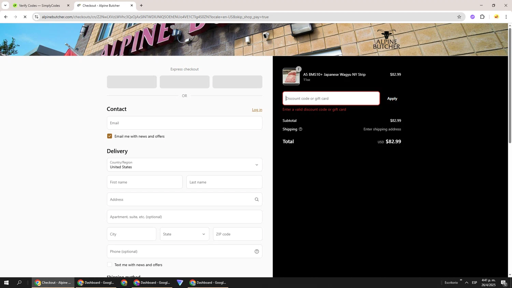The image size is (512, 288).
Task: Select the Checkout - Alpine Butcher tab
Action: pyautogui.click(x=104, y=5)
